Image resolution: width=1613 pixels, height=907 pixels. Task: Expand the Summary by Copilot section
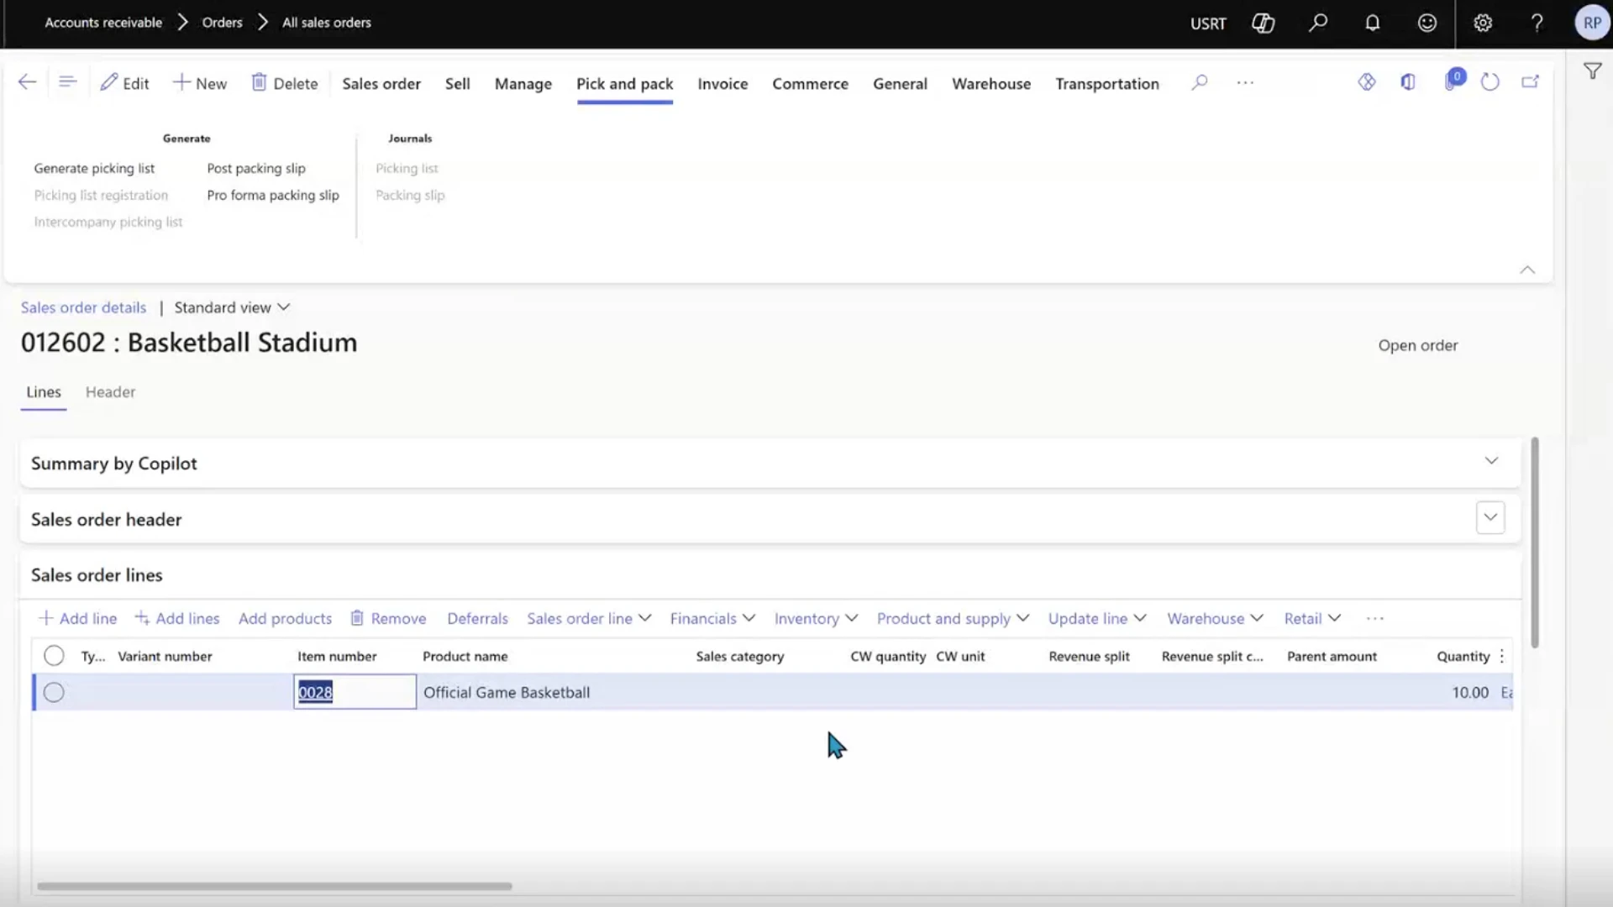click(1491, 461)
